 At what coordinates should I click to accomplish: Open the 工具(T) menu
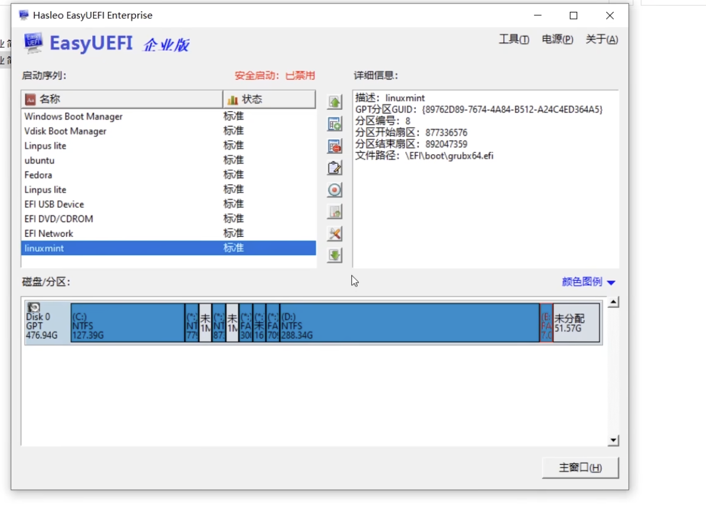514,39
